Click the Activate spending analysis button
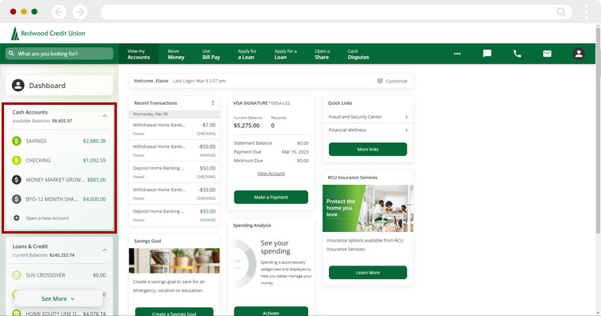This screenshot has width=601, height=316. click(x=271, y=312)
